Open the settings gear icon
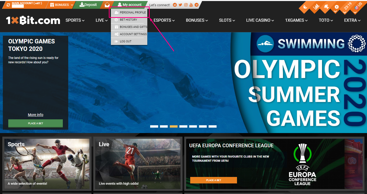 [337, 7]
